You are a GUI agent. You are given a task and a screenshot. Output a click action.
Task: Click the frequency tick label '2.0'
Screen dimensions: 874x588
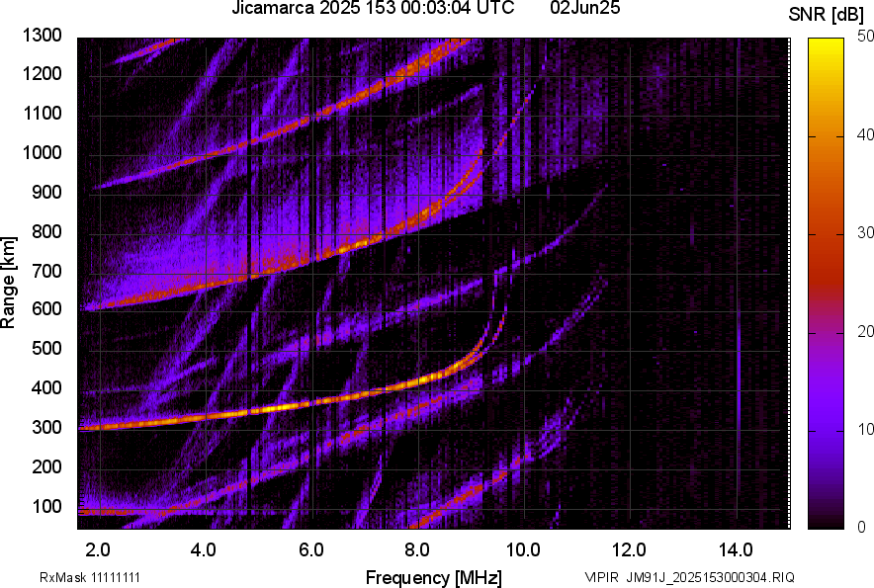point(98,550)
